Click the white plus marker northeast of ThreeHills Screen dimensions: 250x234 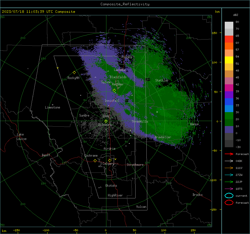coord(157,112)
